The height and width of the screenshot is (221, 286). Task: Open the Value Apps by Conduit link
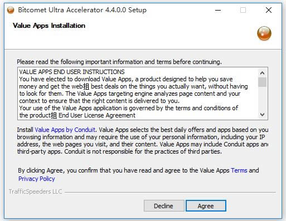(x=65, y=130)
